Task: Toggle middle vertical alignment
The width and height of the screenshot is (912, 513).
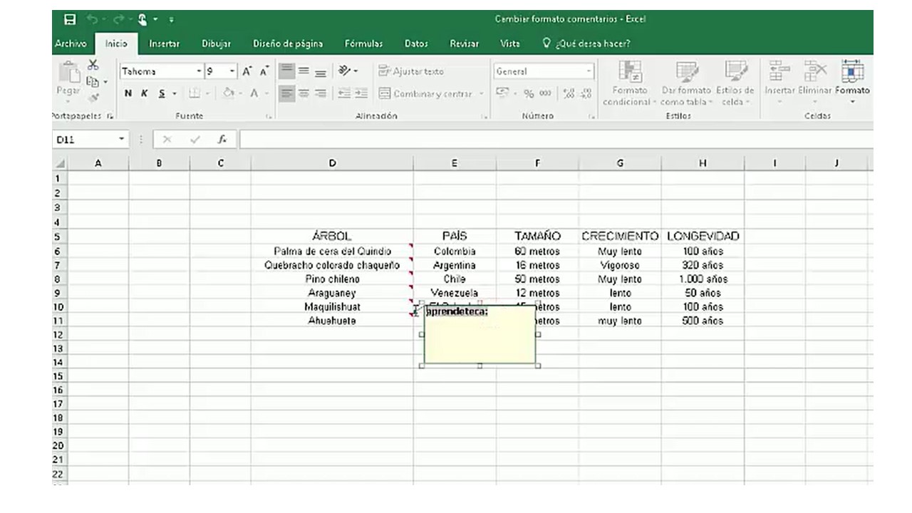Action: tap(304, 71)
